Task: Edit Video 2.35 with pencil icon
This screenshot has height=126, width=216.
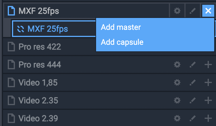Action: pos(193,100)
